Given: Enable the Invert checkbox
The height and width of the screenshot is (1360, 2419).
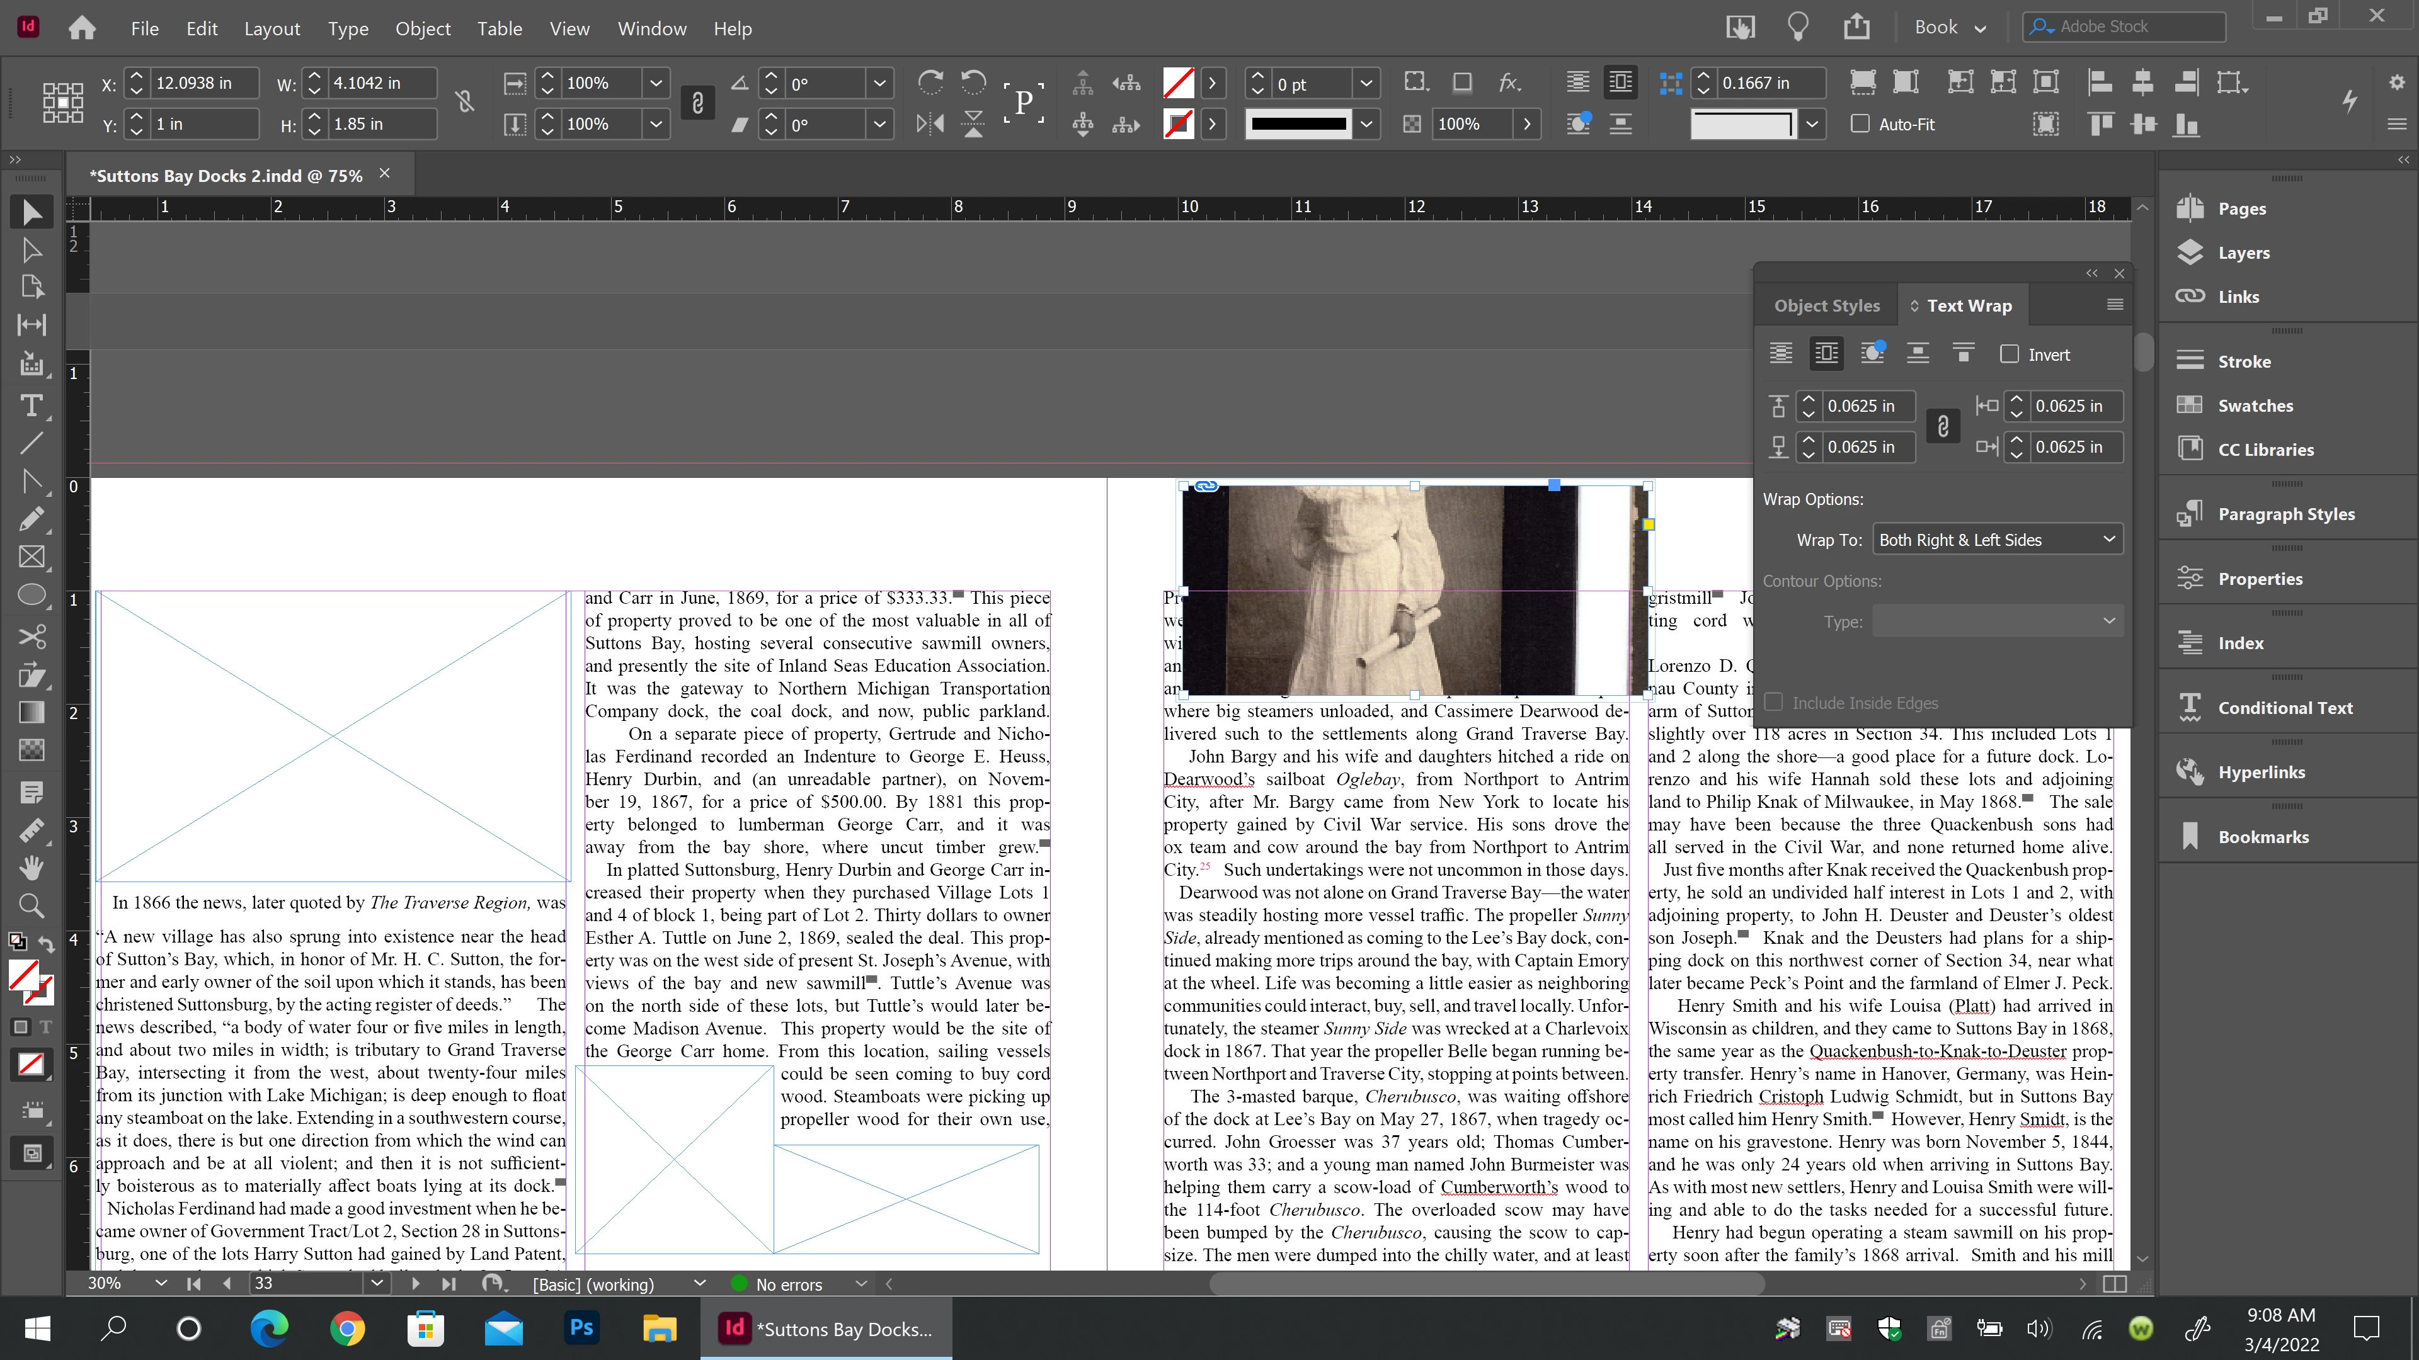Looking at the screenshot, I should click(x=2009, y=354).
